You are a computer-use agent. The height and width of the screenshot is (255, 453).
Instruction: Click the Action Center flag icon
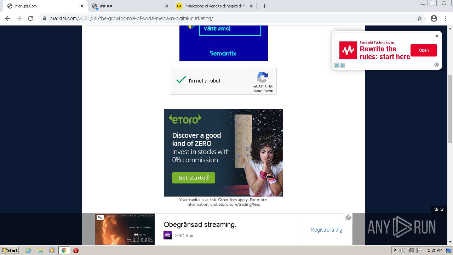pos(419,250)
